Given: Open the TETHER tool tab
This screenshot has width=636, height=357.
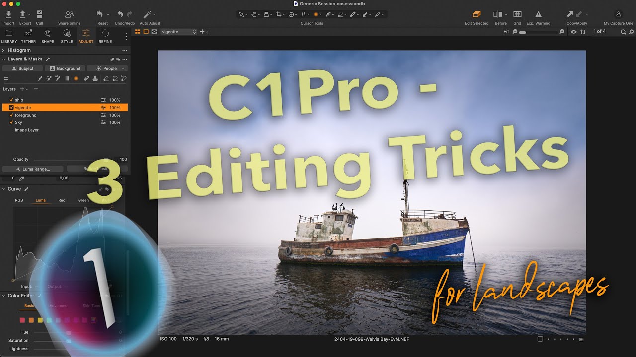Looking at the screenshot, I should tap(28, 36).
